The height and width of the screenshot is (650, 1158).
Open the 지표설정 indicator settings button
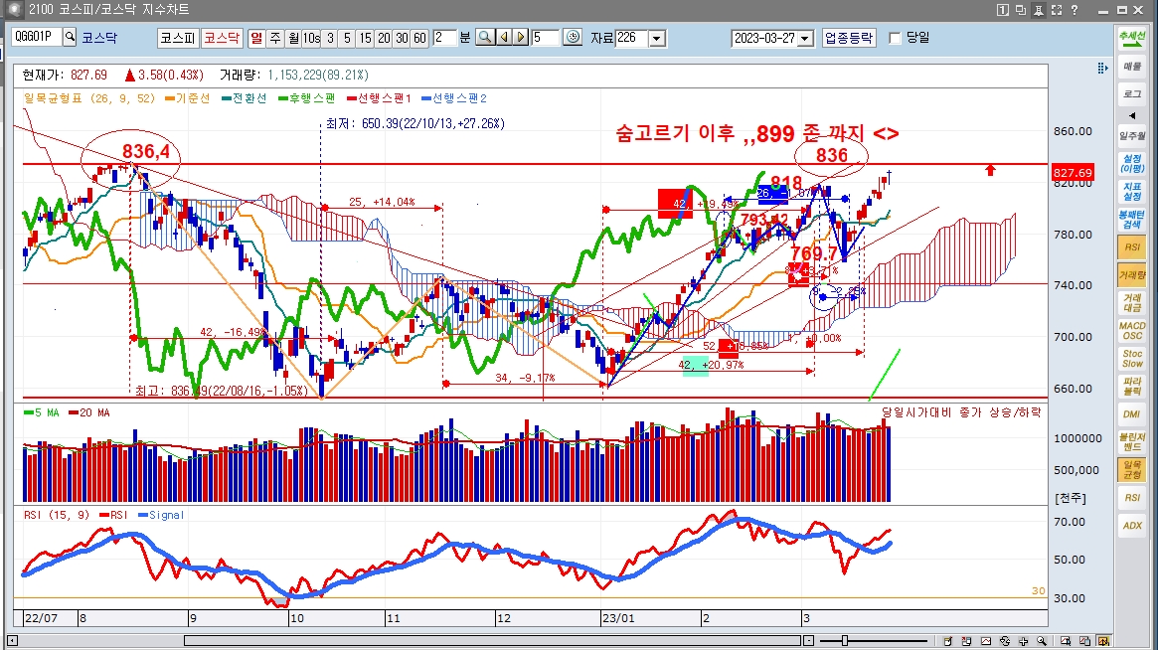pos(1132,191)
